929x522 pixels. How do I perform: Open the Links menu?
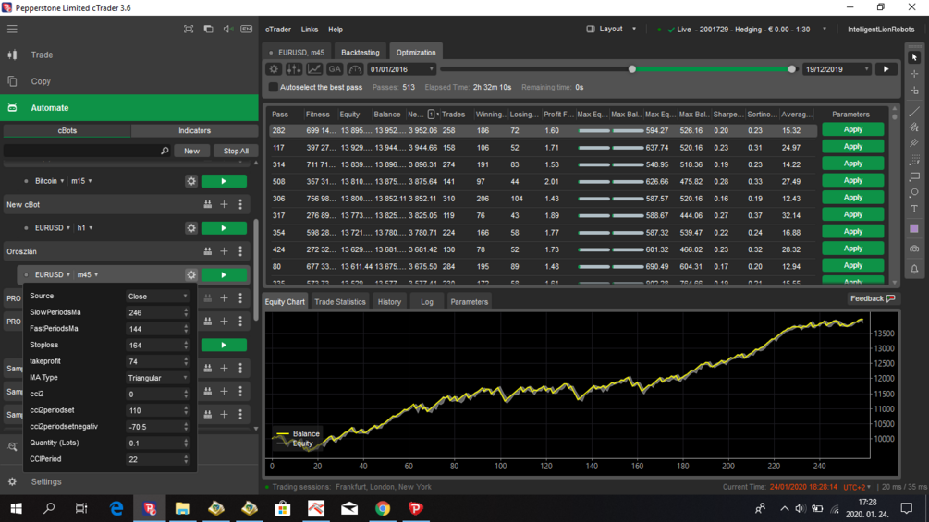coord(310,29)
